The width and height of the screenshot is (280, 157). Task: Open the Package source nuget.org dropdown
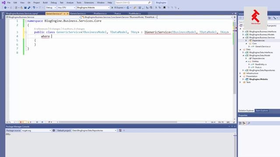36,130
